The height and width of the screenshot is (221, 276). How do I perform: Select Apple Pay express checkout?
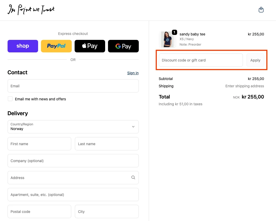[90, 46]
